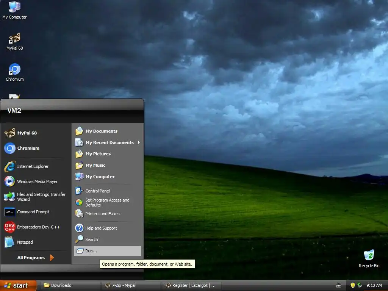Open My Music folder

[x=107, y=165]
